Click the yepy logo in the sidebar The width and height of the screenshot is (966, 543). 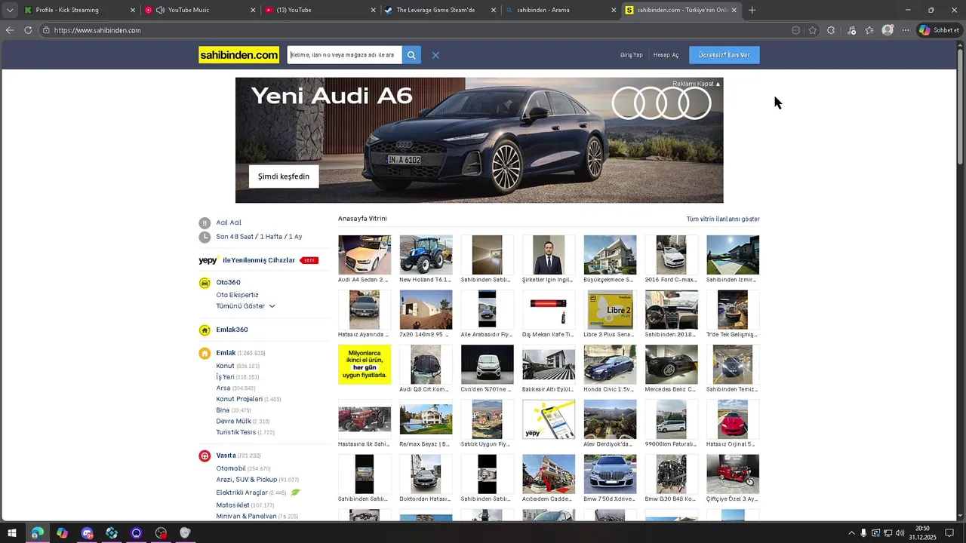(x=209, y=260)
